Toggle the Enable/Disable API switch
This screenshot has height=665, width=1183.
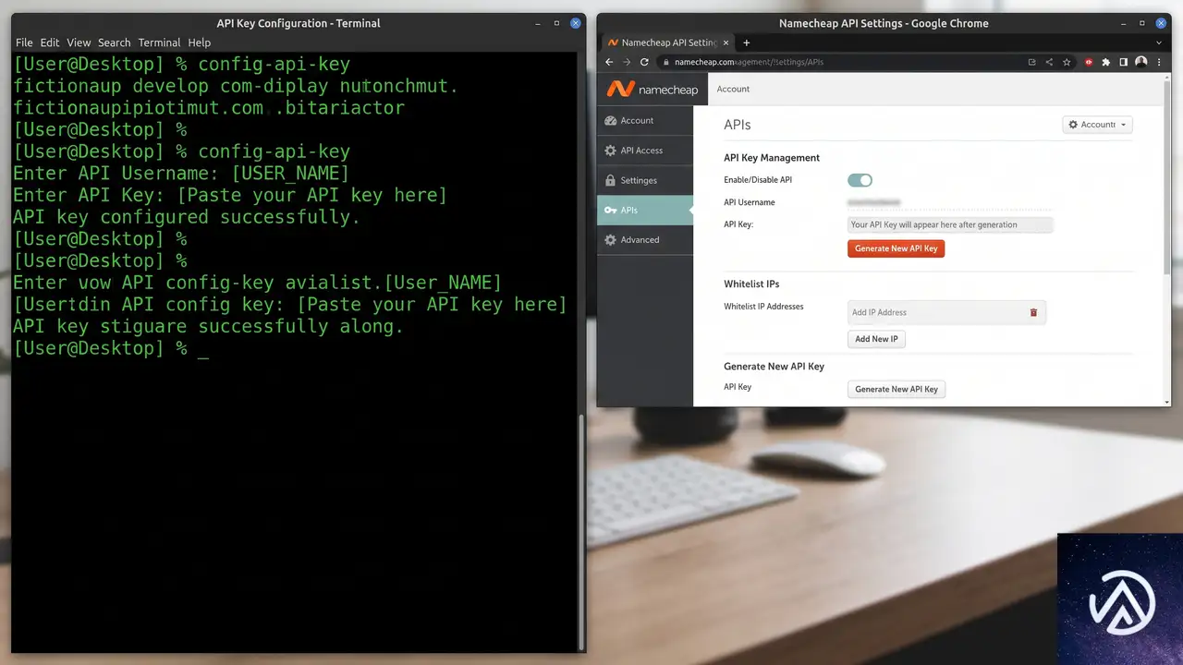pos(860,180)
